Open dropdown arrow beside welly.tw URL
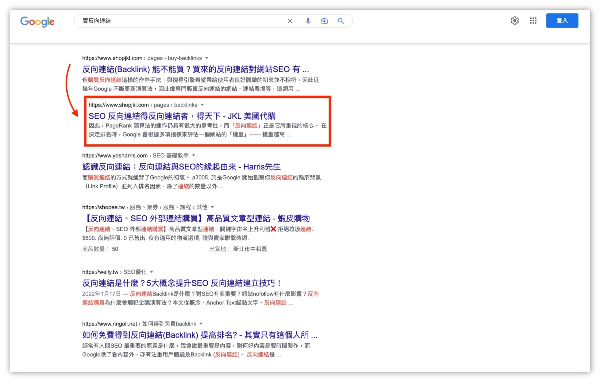 point(152,272)
